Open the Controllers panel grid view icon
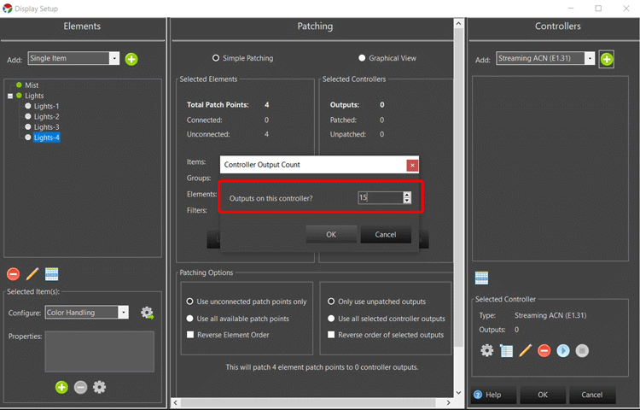Image resolution: width=640 pixels, height=410 pixels. tap(481, 278)
